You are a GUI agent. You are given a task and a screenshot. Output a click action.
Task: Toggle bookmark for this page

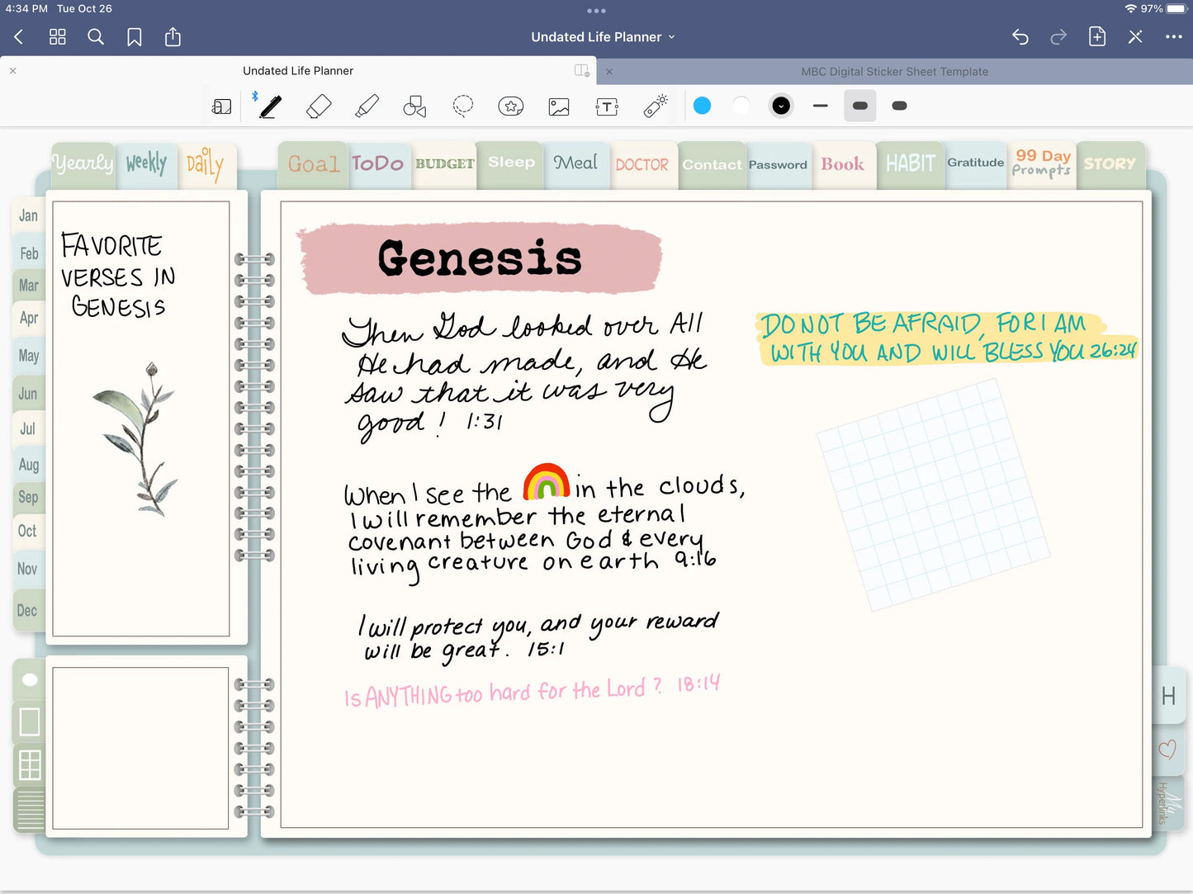point(135,37)
